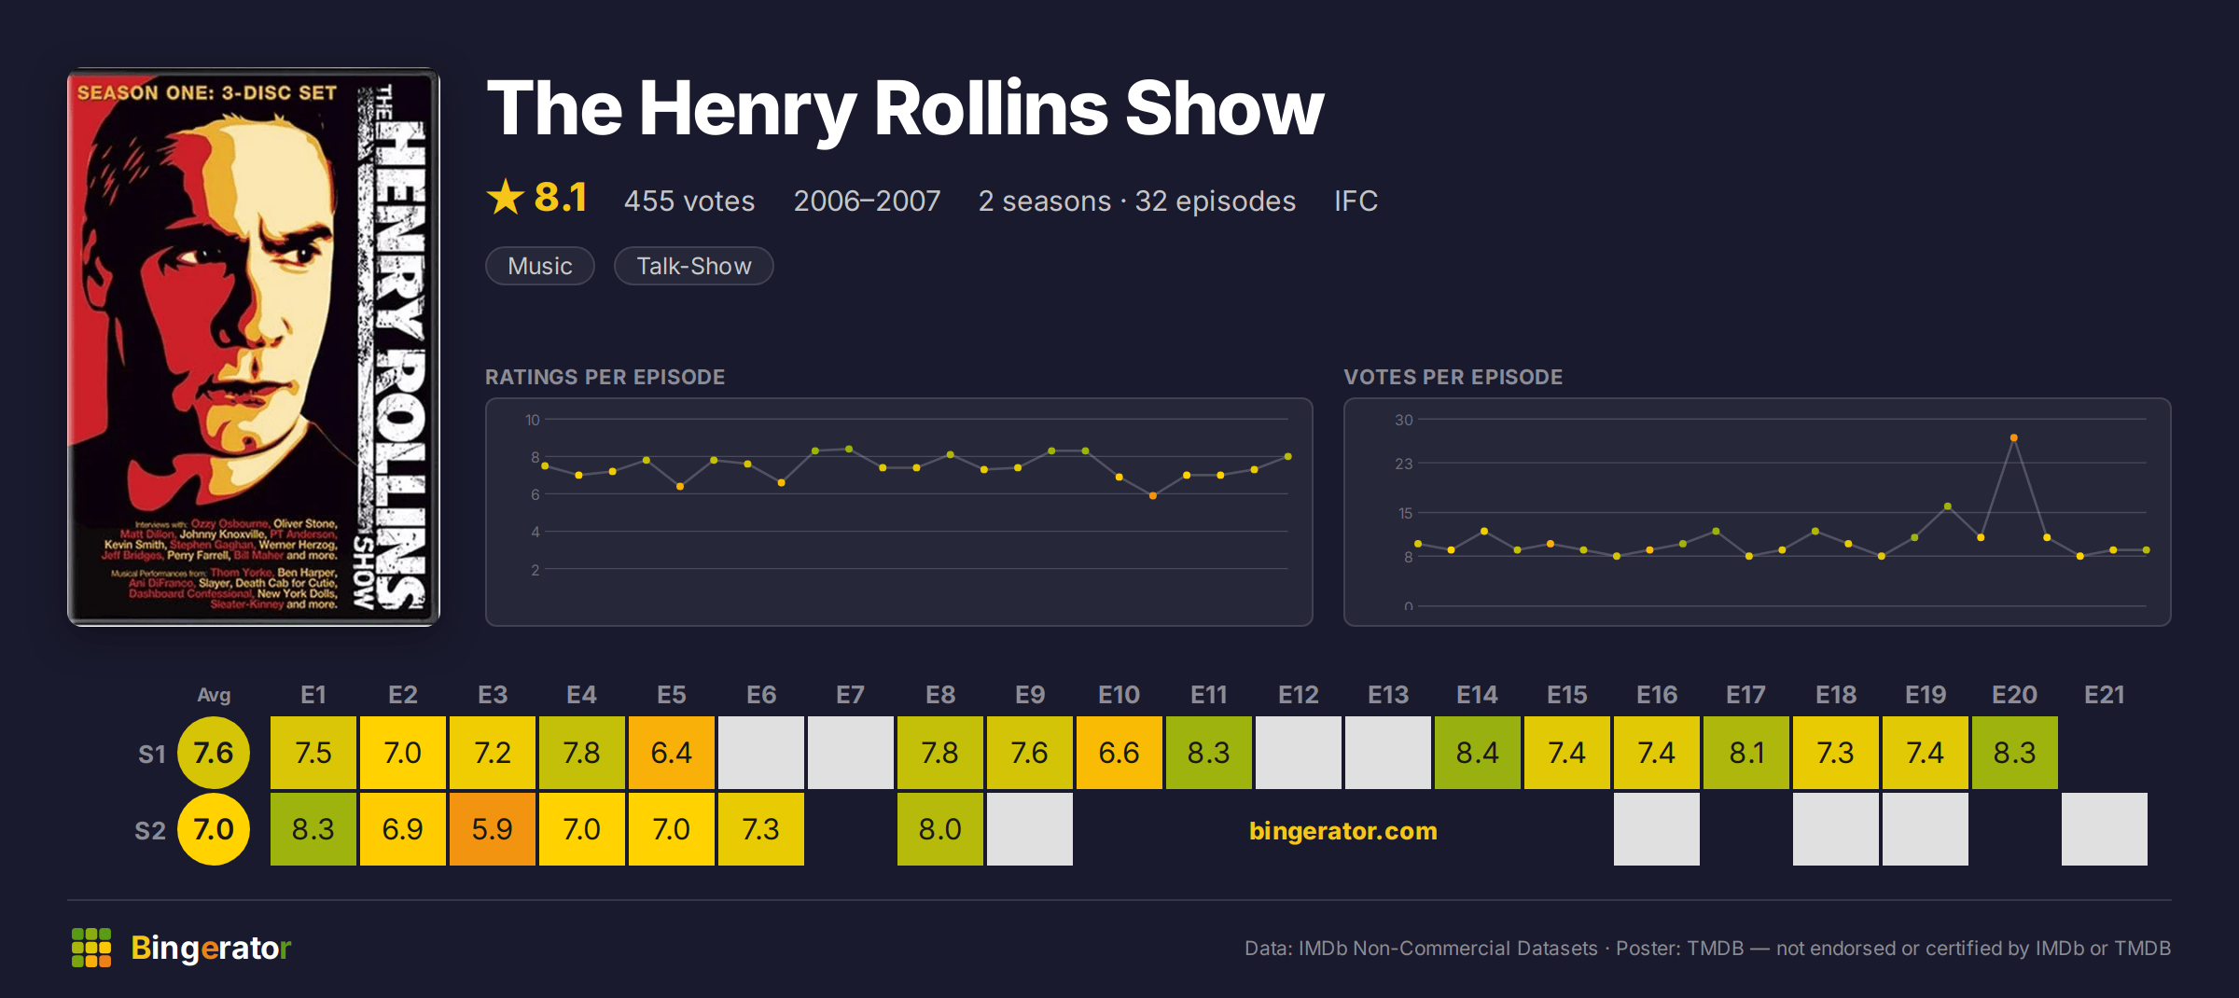Select season 1 episode 14 rated 8.4
The image size is (2239, 998).
coord(1477,753)
